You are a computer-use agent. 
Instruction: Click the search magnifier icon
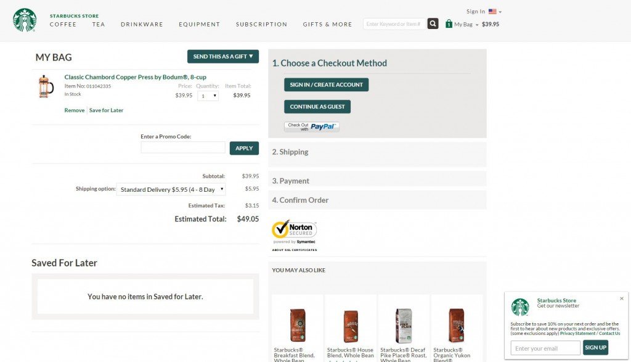pos(433,24)
